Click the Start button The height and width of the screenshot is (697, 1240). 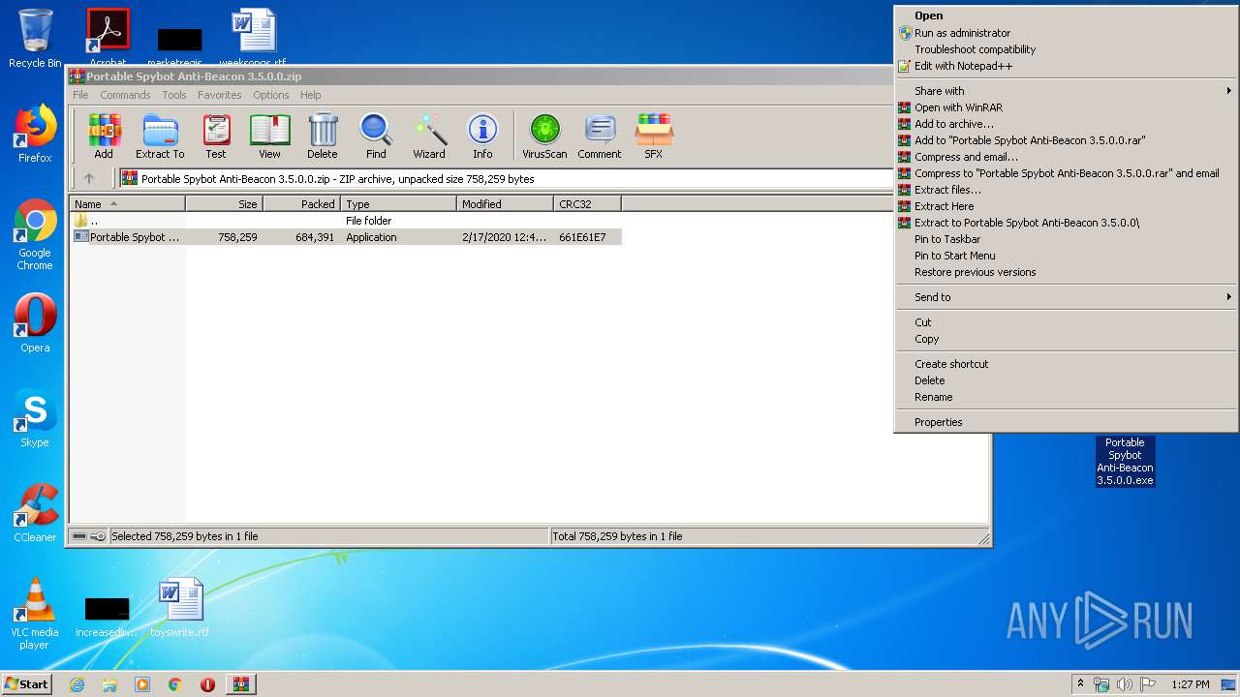pos(26,684)
